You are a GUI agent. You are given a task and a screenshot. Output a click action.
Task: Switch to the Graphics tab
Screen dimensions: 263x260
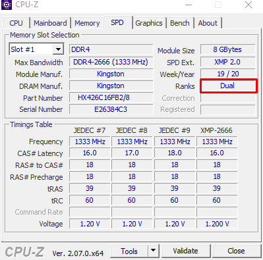pyautogui.click(x=149, y=23)
